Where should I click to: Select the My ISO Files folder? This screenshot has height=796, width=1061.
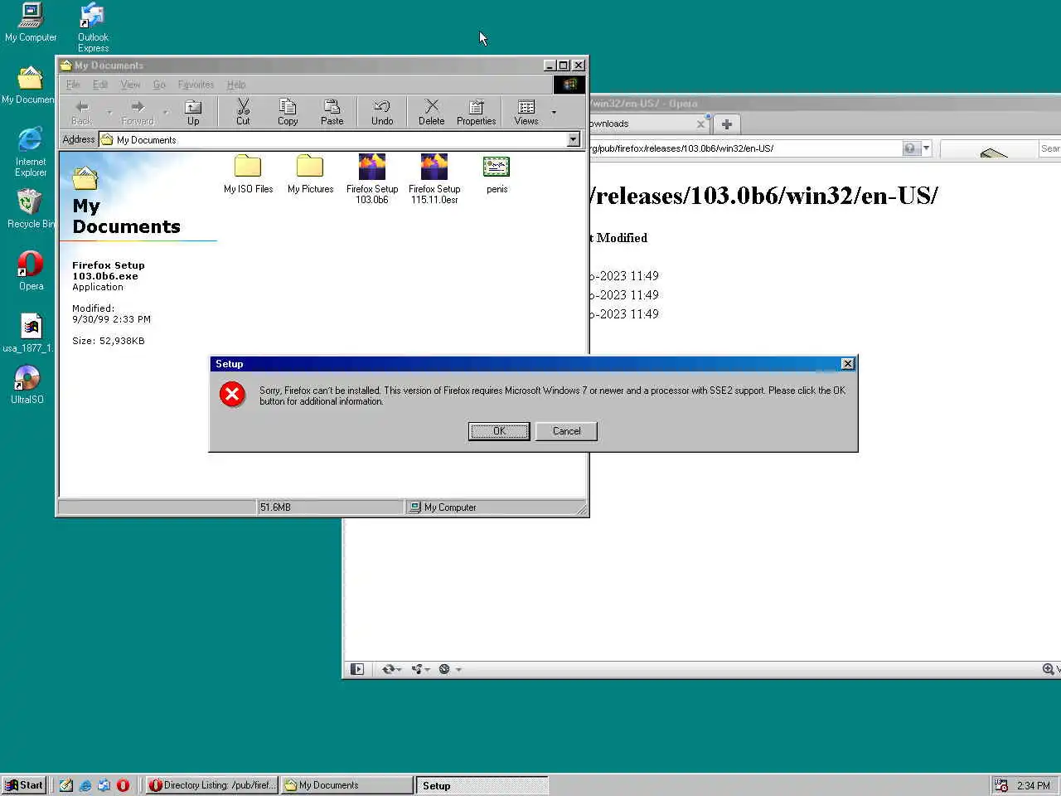[x=248, y=175]
